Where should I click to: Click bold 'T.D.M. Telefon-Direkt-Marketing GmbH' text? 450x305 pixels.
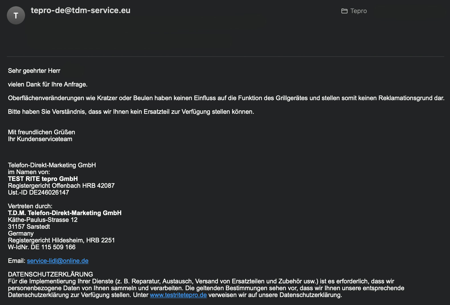tap(65, 213)
